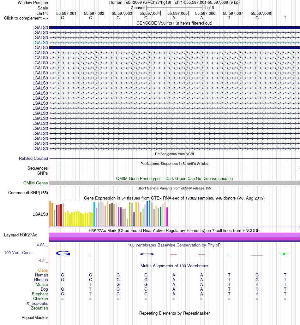The width and height of the screenshot is (300, 325).
Task: Click the 'RepeatMasker' track label
Action: coord(35,318)
